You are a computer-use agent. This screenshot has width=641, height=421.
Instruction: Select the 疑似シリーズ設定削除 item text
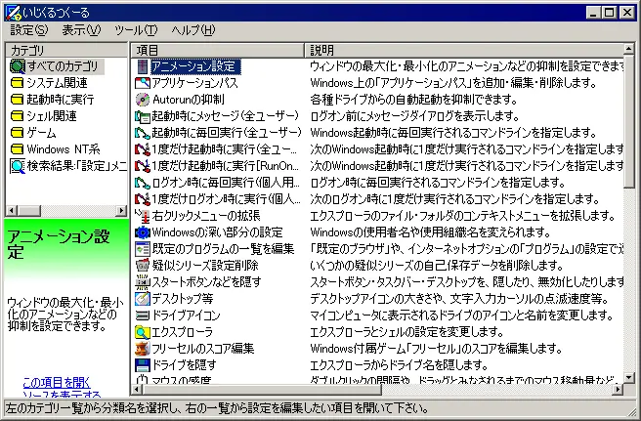pyautogui.click(x=205, y=266)
